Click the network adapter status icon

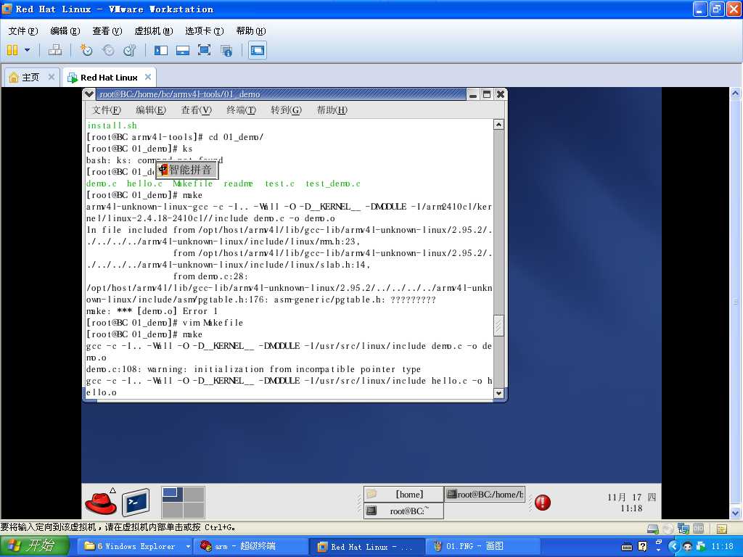[x=684, y=529]
